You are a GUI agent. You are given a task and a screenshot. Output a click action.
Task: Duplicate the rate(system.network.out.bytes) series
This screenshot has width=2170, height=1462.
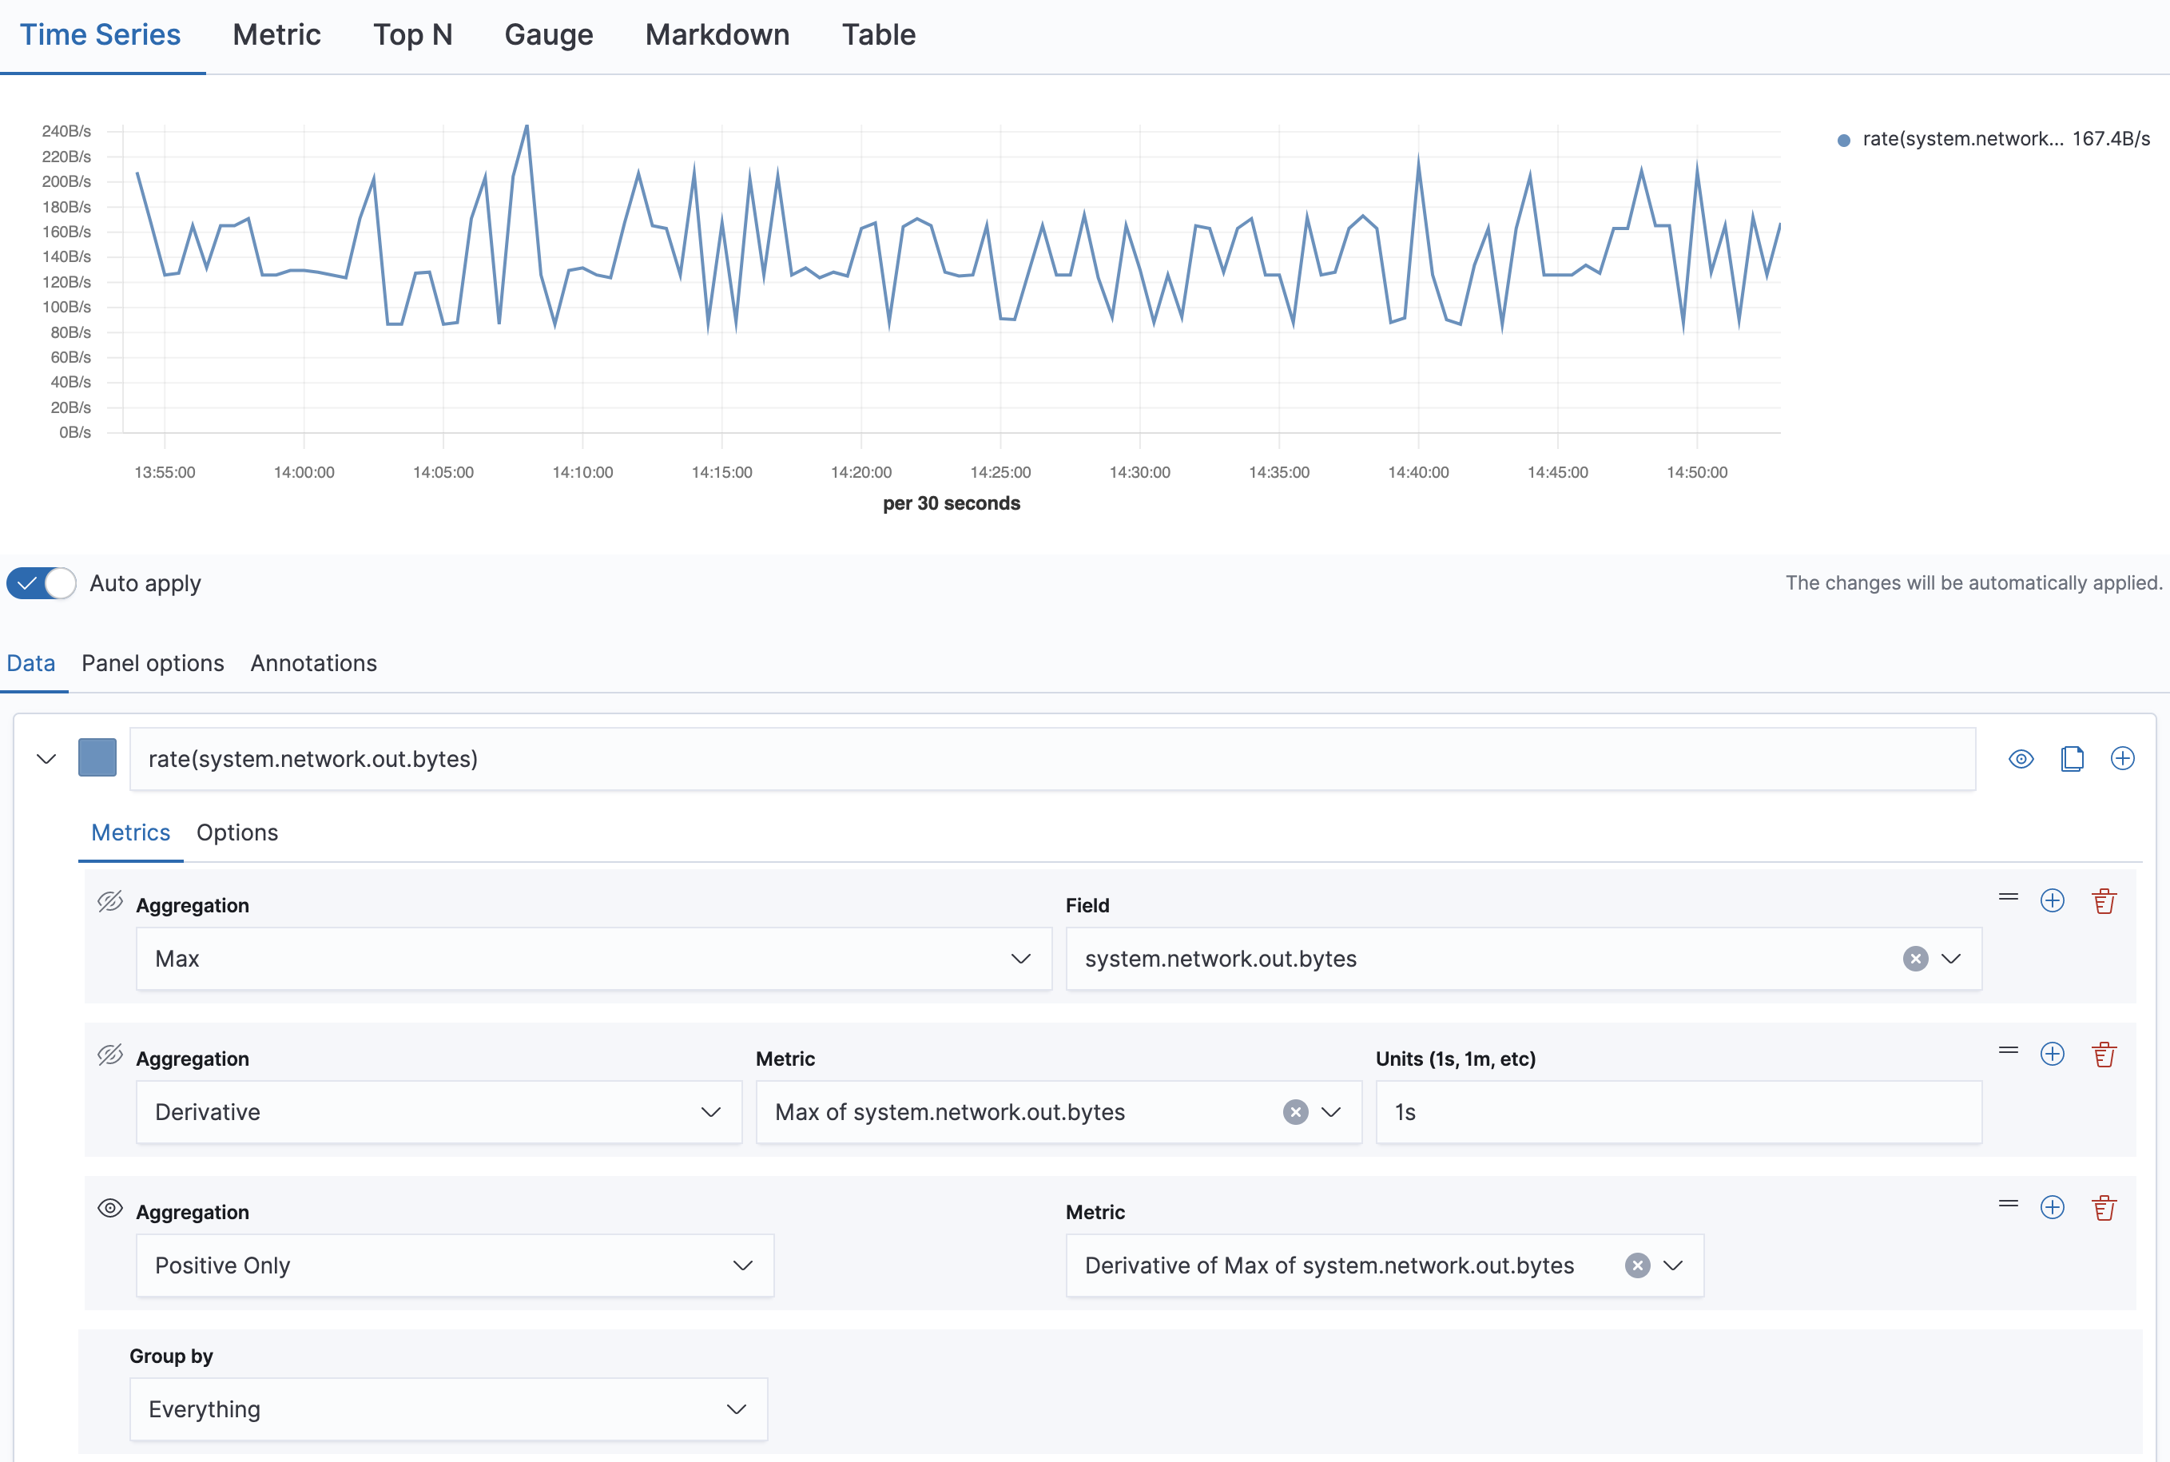tap(2071, 758)
